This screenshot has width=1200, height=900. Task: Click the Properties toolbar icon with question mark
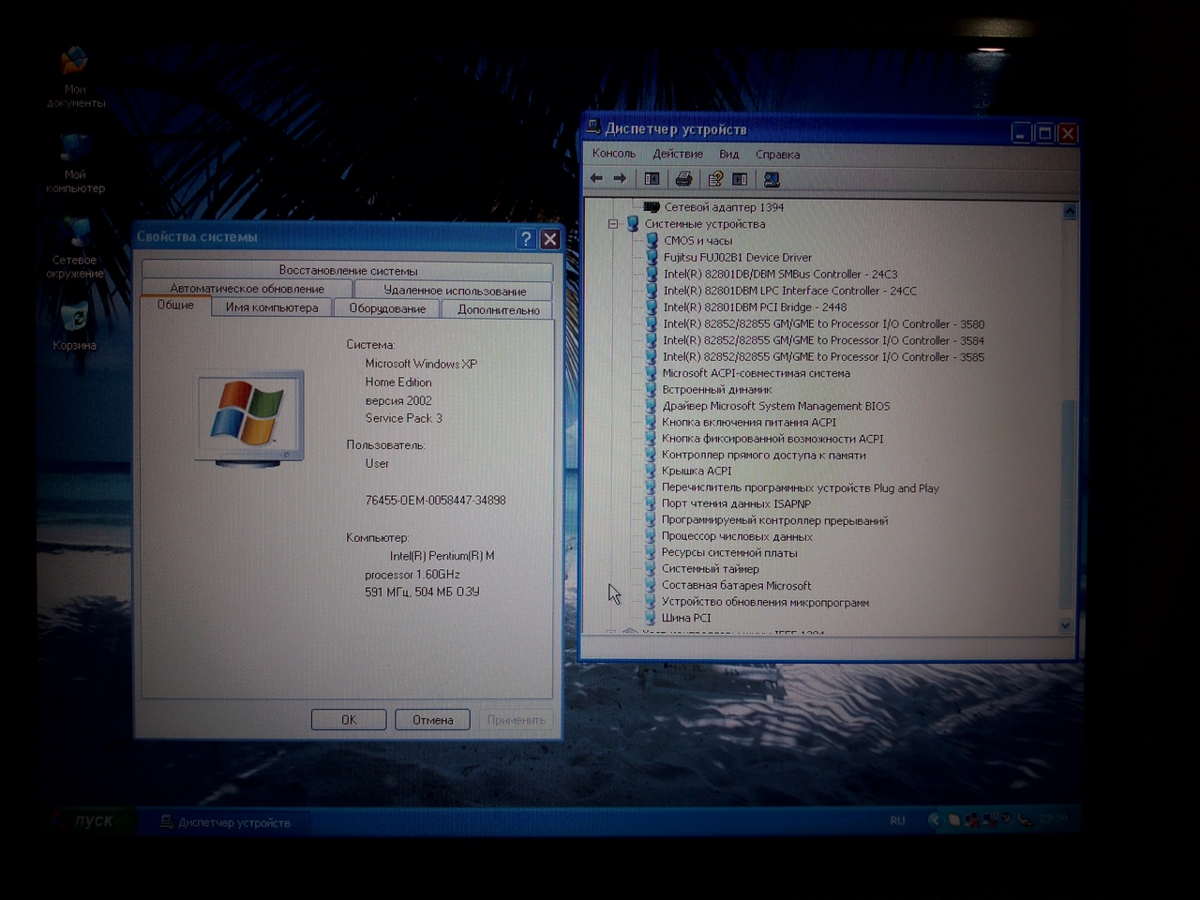[x=714, y=178]
